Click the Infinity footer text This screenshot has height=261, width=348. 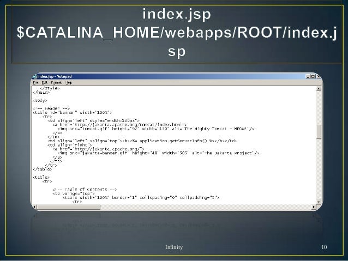174,247
